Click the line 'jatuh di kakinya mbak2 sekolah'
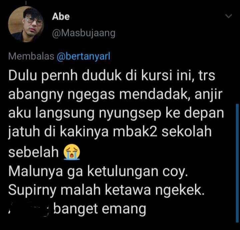Image resolution: width=240 pixels, height=230 pixels. (110, 132)
